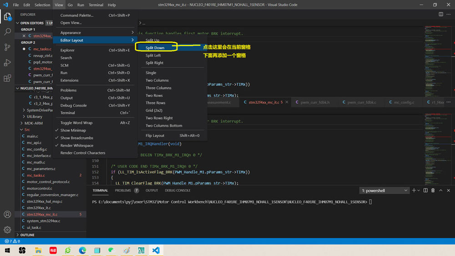Screen dimensions: 455x256
Task: Open the Accounts icon
Action: coord(7,214)
